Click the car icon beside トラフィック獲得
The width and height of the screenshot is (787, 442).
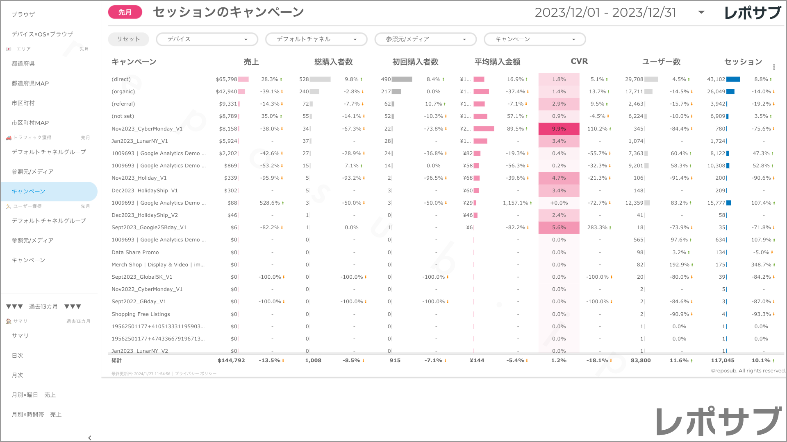pos(9,138)
